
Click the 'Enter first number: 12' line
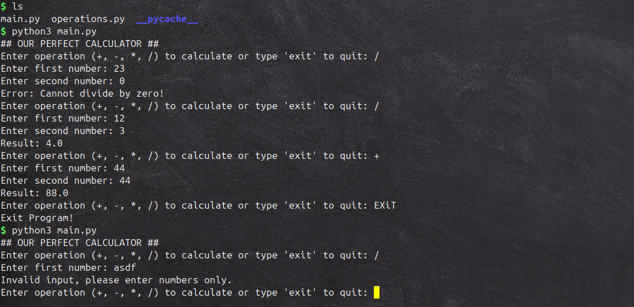[63, 118]
